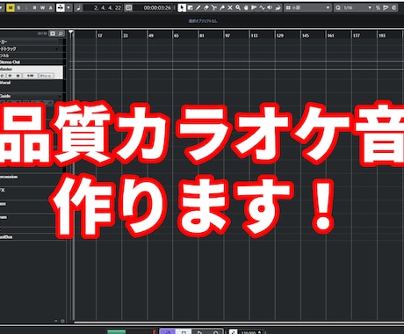Click the horizontal scrollbar below the arrangement
This screenshot has height=334, width=404.
(239, 323)
